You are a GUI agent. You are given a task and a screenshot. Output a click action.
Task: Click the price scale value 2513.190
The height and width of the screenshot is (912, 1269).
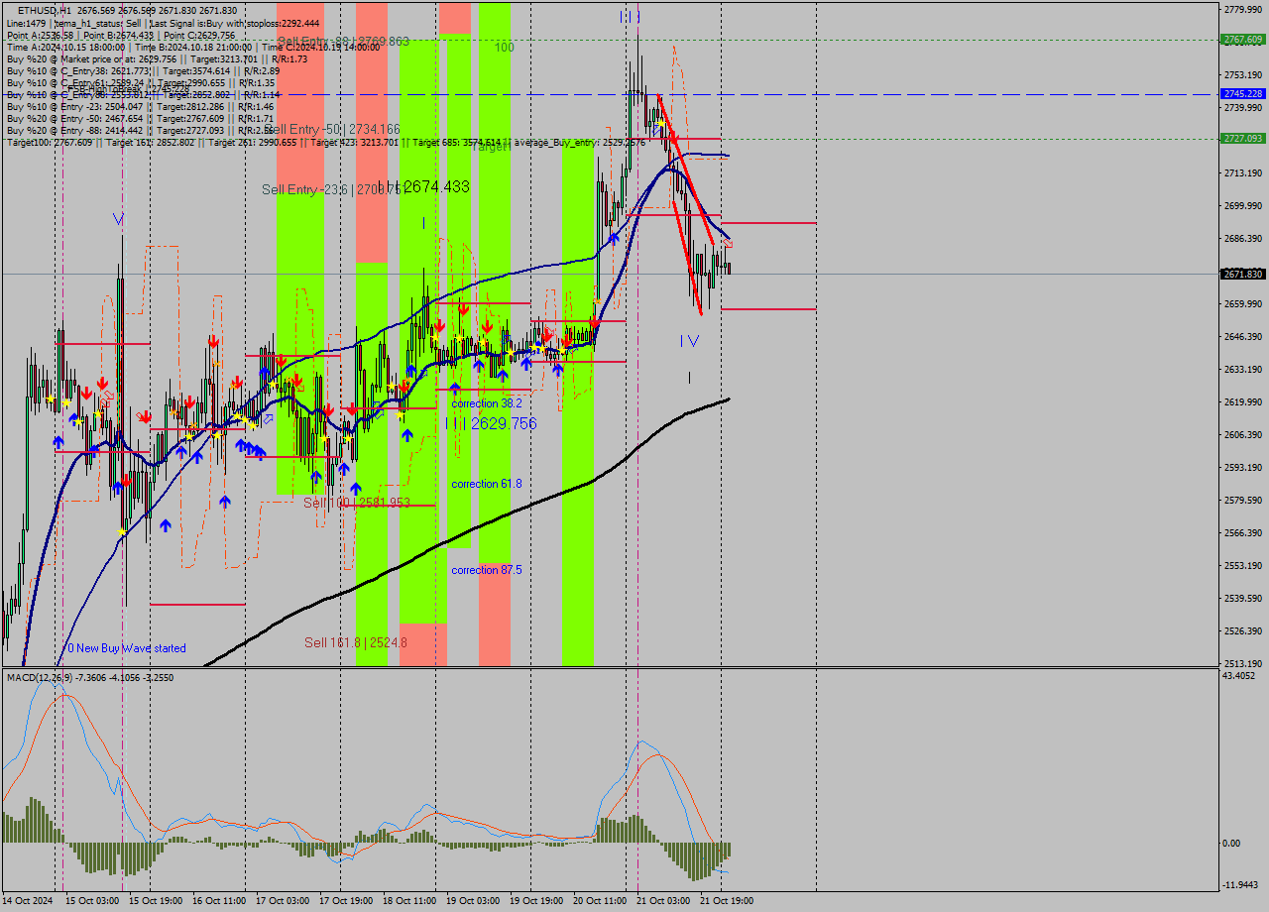[x=1242, y=663]
